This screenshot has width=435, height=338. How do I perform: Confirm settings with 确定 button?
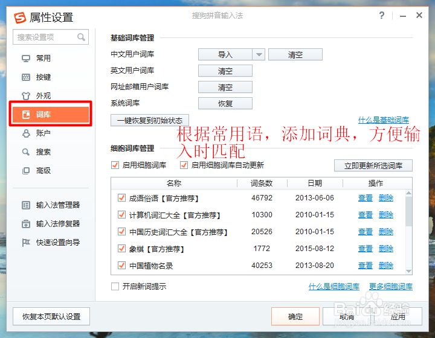(x=295, y=316)
